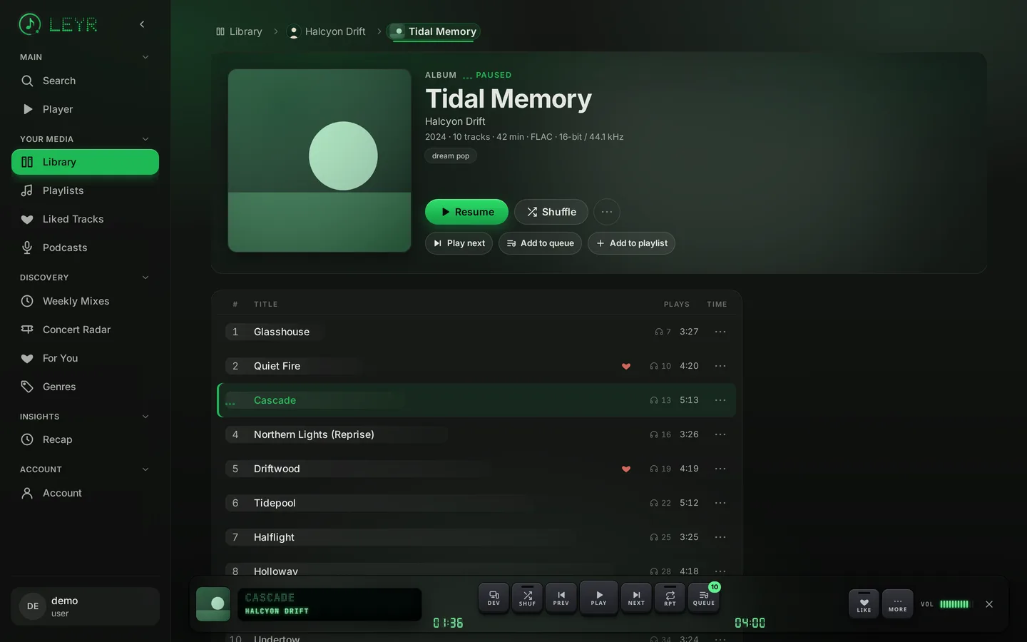Click the Tidal Memory album cover
This screenshot has height=642, width=1027.
coord(320,160)
